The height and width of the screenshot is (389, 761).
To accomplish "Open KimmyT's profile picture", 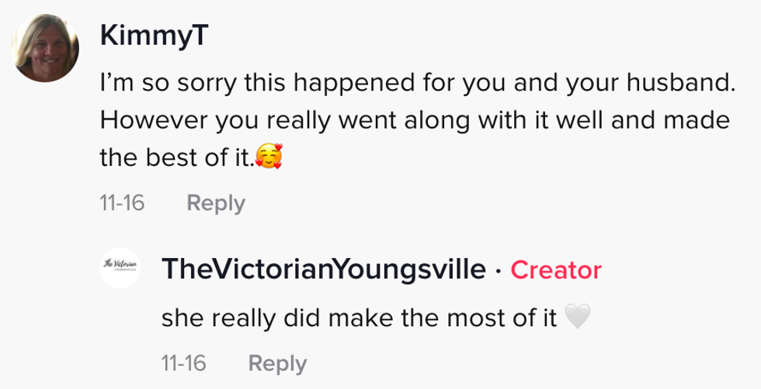I will point(46,49).
